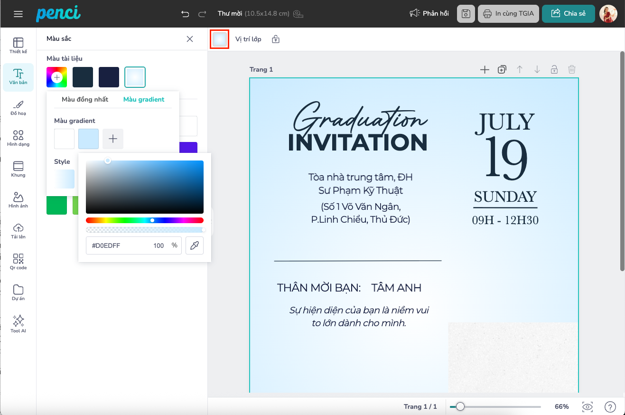
Task: Click the undo arrow in header
Action: point(185,14)
